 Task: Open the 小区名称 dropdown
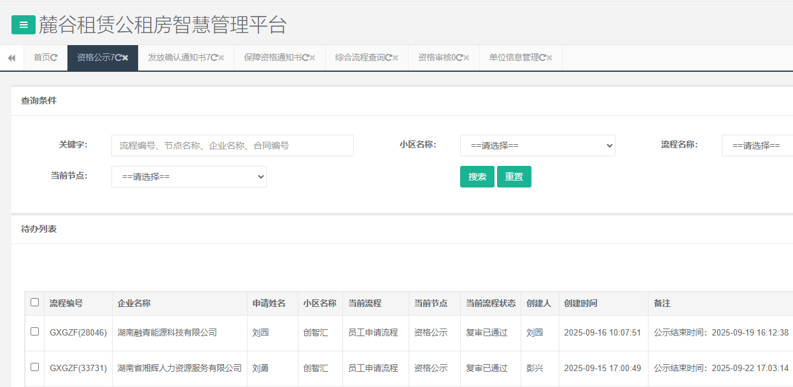click(537, 146)
